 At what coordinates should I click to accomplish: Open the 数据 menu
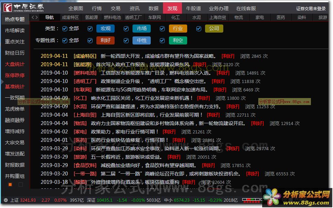coord(154,8)
